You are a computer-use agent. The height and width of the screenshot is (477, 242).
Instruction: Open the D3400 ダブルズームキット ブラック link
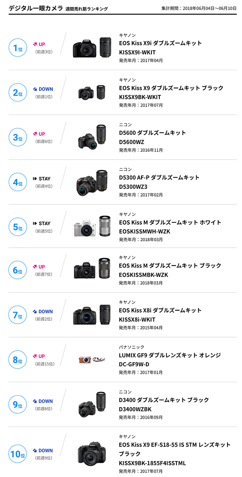(x=164, y=400)
